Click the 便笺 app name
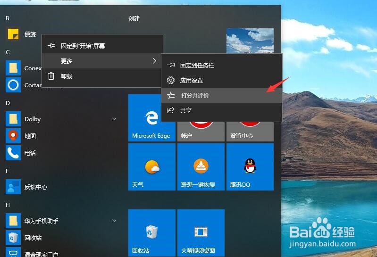377x257 pixels. [30, 34]
